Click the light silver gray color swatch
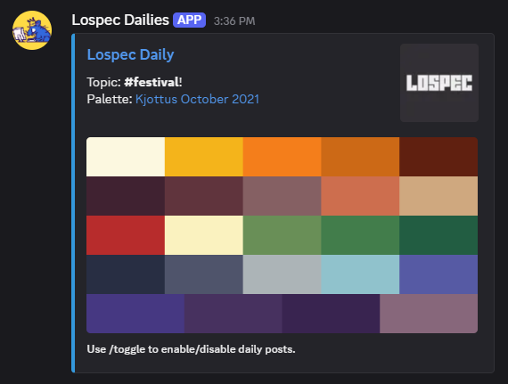The image size is (508, 384). [x=283, y=274]
